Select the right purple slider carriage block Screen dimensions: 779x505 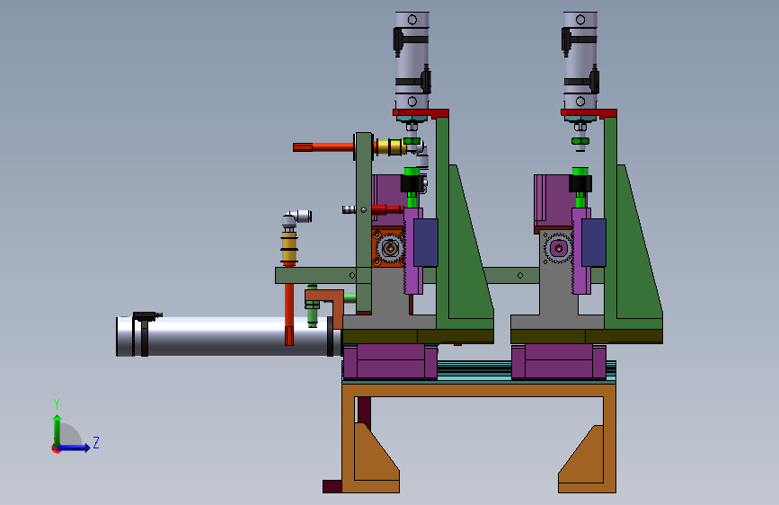pyautogui.click(x=559, y=361)
